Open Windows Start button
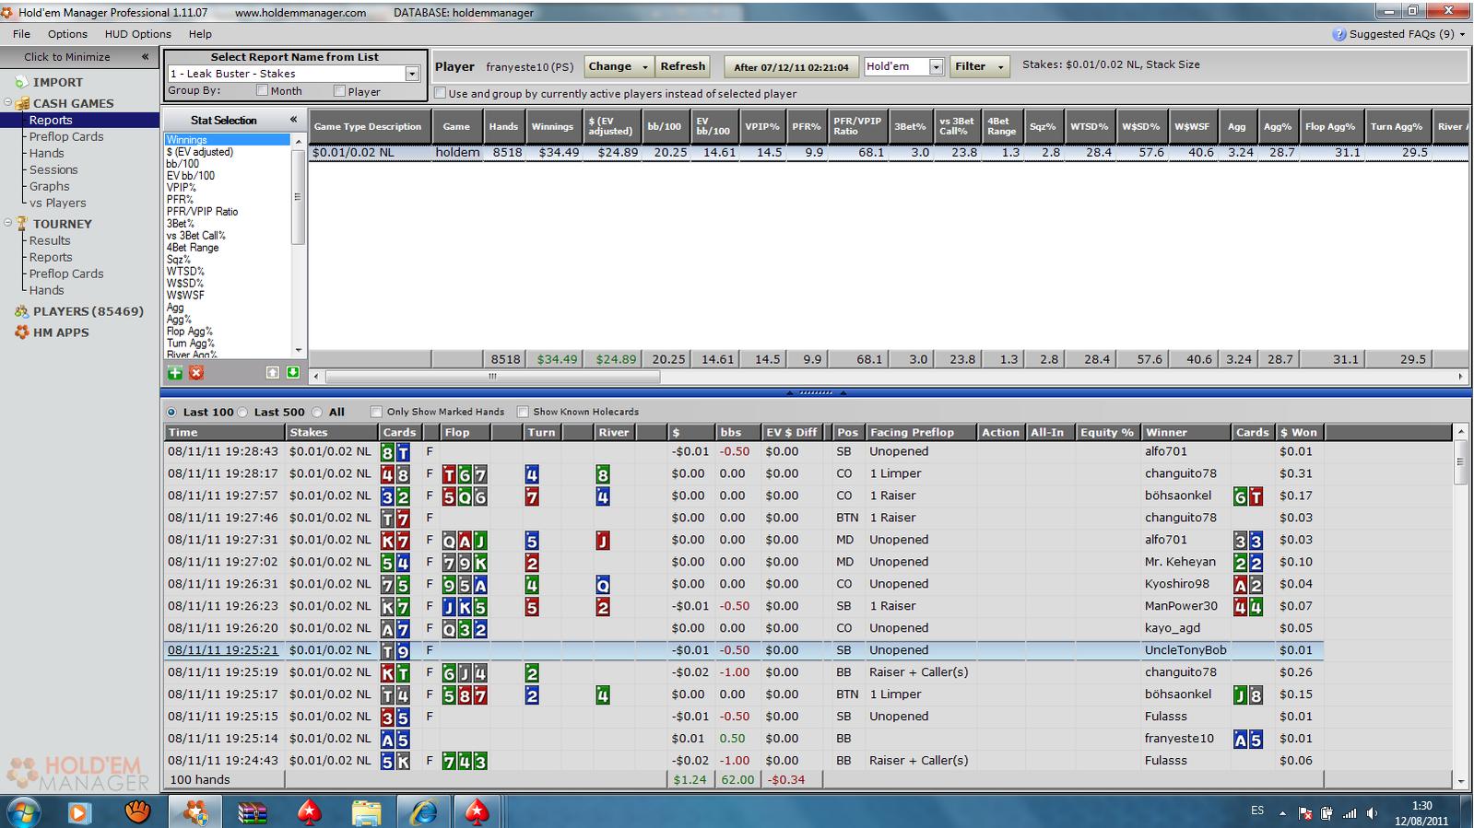 23,812
